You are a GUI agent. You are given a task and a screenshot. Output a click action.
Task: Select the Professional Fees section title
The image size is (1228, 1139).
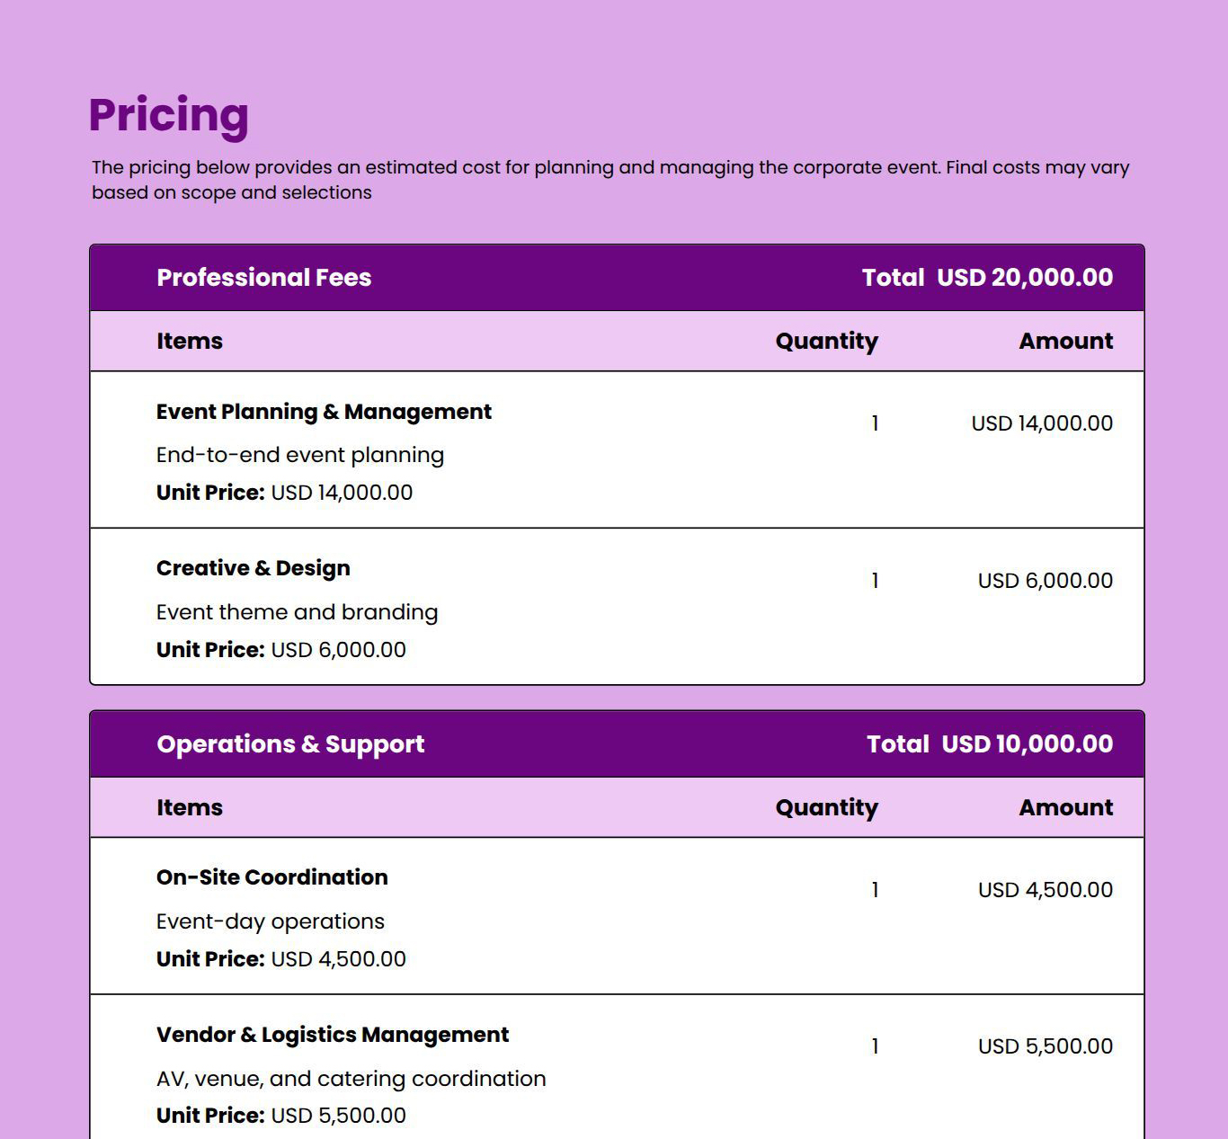[263, 278]
